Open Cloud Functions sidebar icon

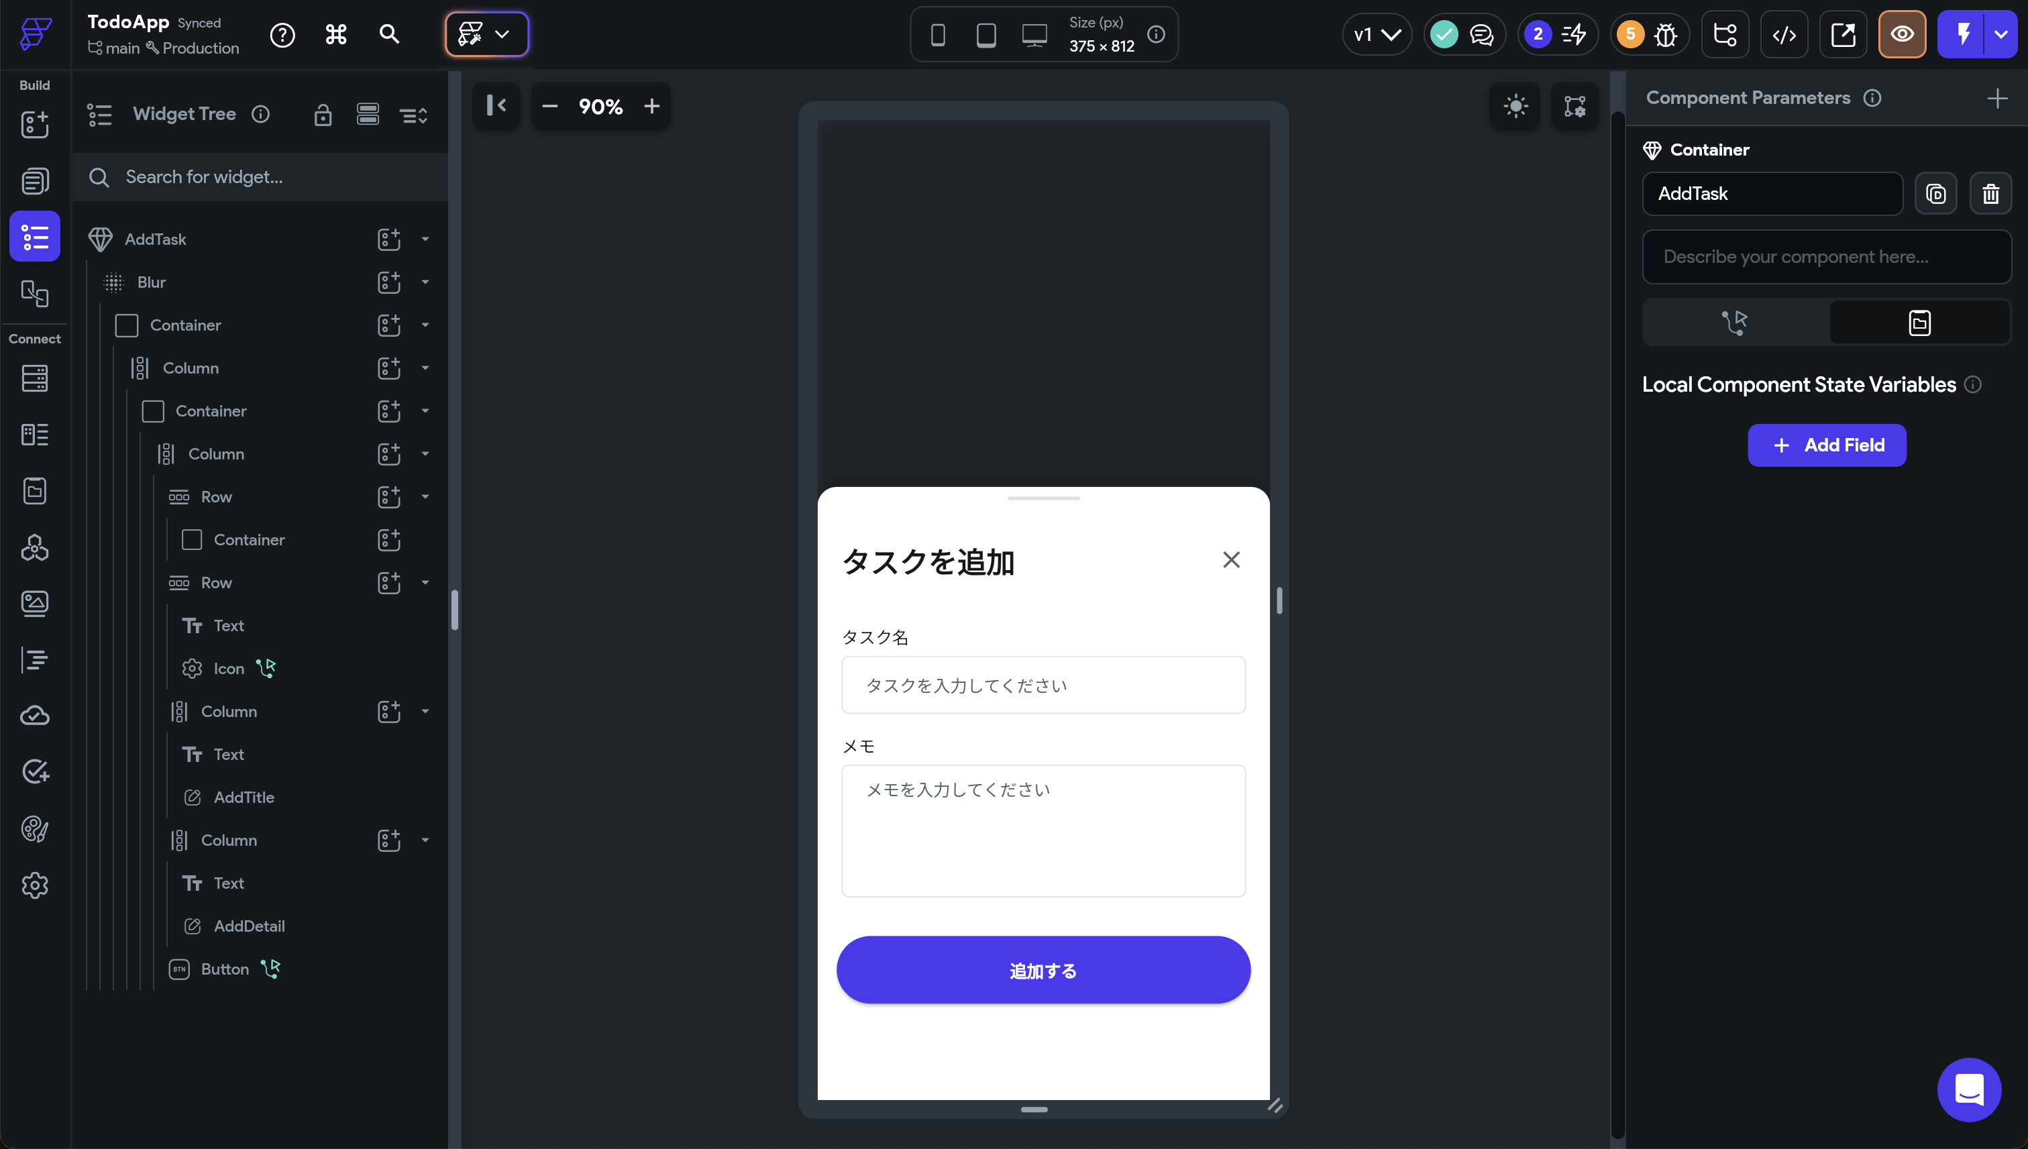click(x=35, y=716)
